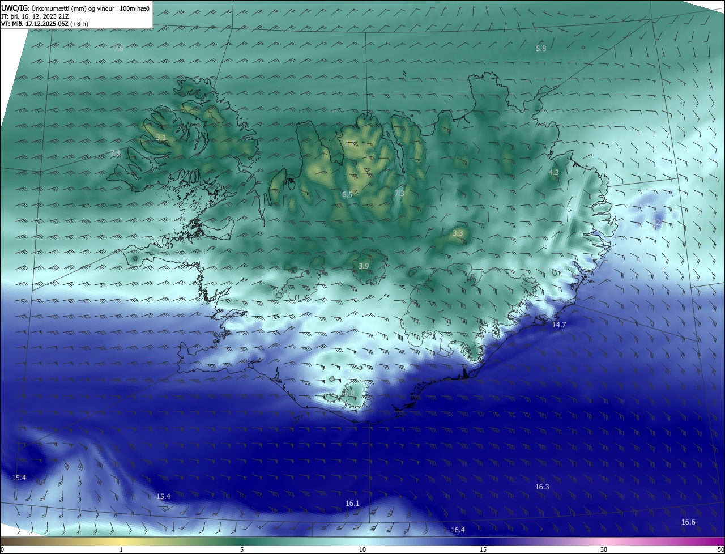Click the 16.3 value label
Screen dimensions: 725x554
click(x=542, y=487)
